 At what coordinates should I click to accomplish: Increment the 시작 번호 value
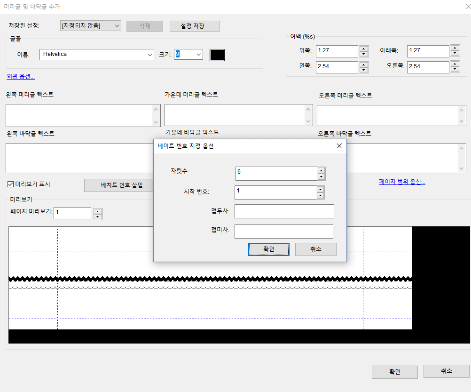[321, 189]
